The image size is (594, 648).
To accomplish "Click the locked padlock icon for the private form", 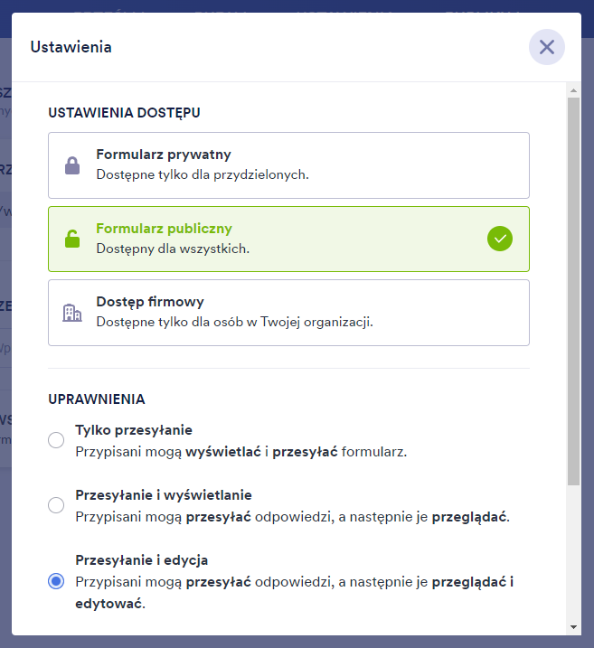I will click(71, 165).
